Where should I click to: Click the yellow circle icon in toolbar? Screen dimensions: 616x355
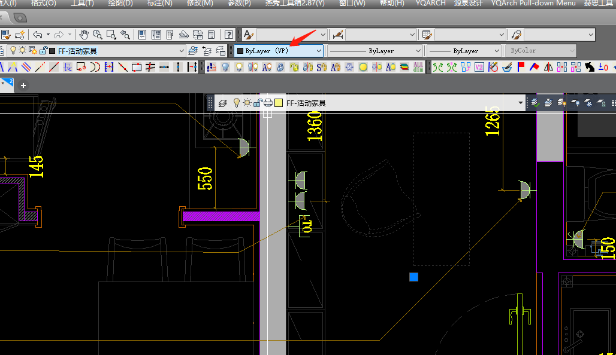click(x=363, y=67)
